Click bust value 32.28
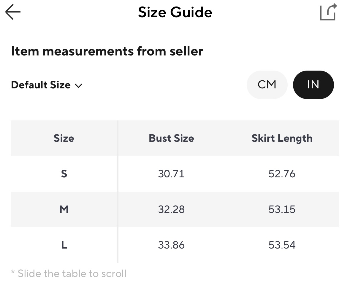Viewport: 350px width, 288px height. (x=171, y=209)
